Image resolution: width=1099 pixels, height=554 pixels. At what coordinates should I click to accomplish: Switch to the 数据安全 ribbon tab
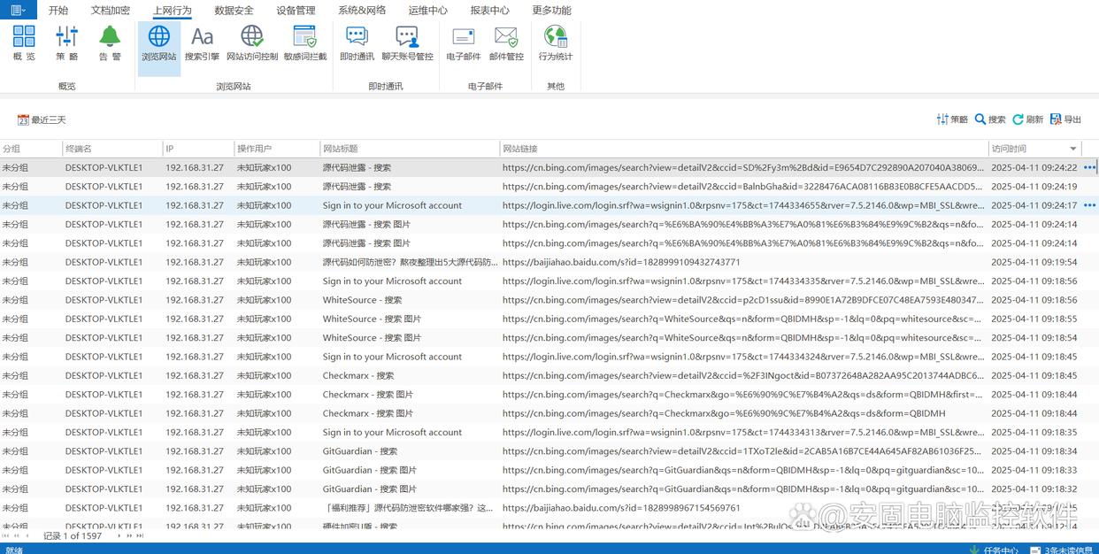(x=234, y=11)
